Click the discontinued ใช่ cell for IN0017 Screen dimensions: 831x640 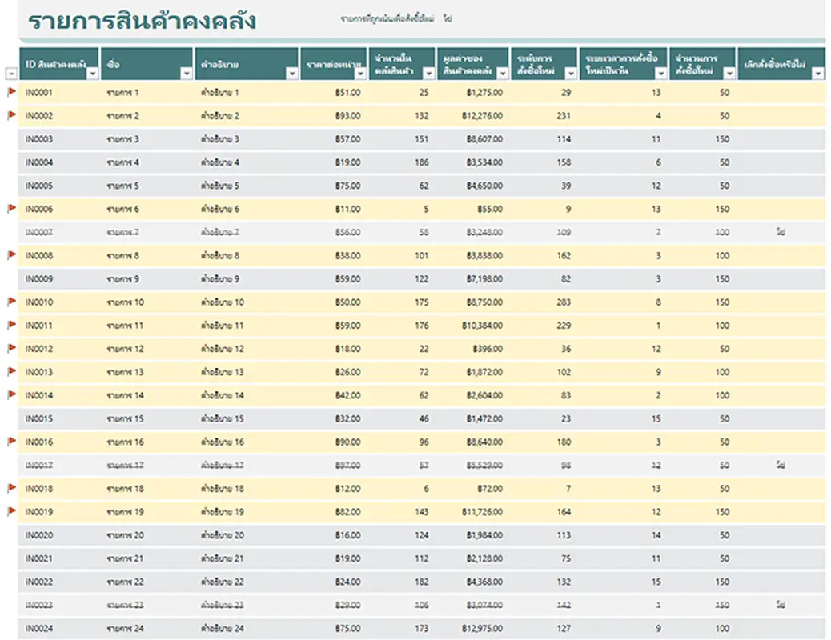781,465
